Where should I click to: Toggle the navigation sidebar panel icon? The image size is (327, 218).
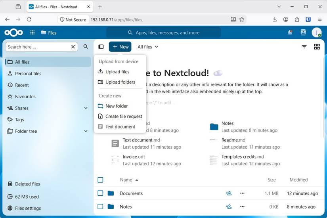[x=101, y=47]
